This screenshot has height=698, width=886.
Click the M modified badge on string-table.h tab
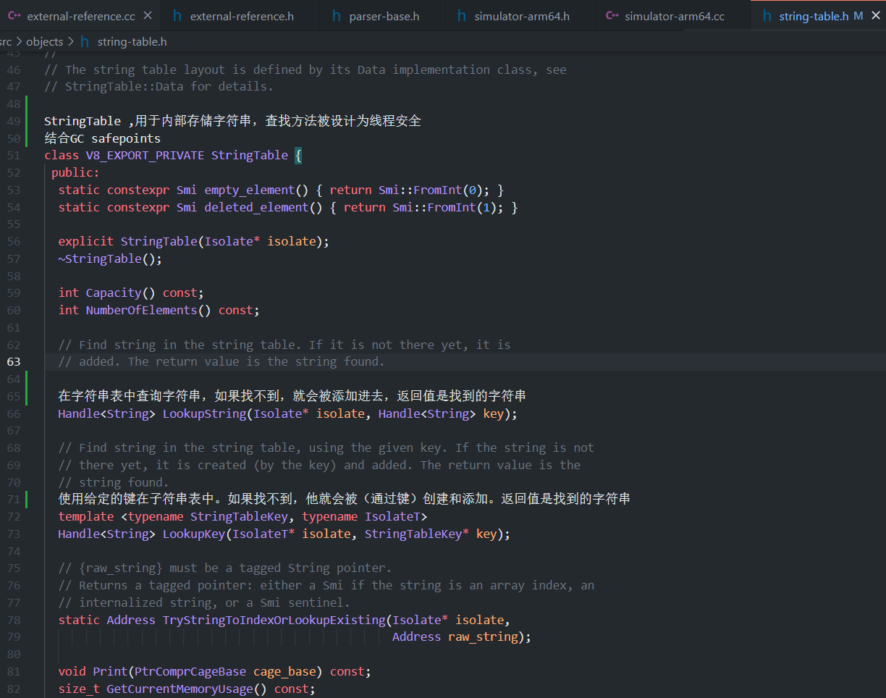point(858,16)
